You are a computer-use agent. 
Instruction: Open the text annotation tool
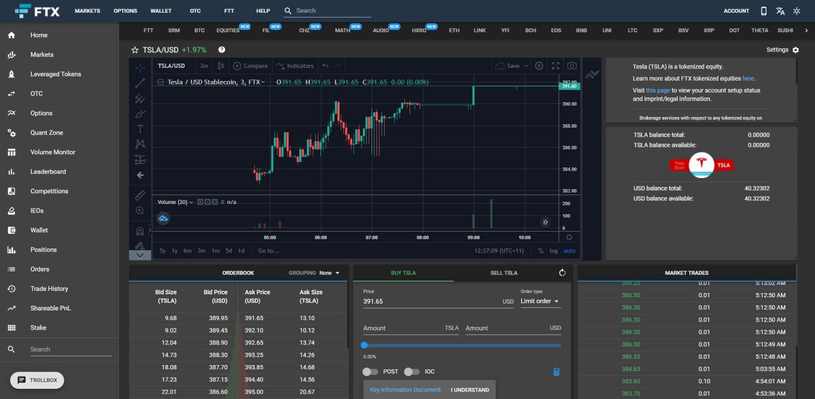pyautogui.click(x=140, y=128)
